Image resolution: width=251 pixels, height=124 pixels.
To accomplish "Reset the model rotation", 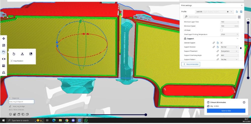I will 14,54.
